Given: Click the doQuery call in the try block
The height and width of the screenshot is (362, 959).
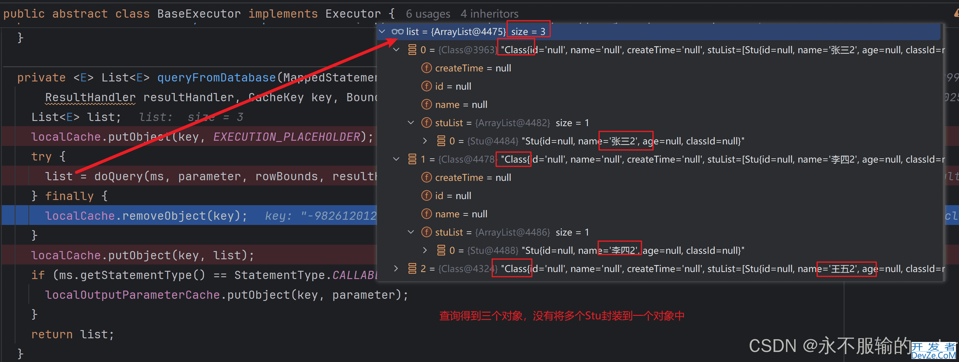Looking at the screenshot, I should [118, 176].
